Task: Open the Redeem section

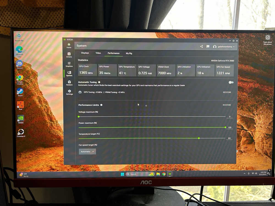Action: (69, 83)
